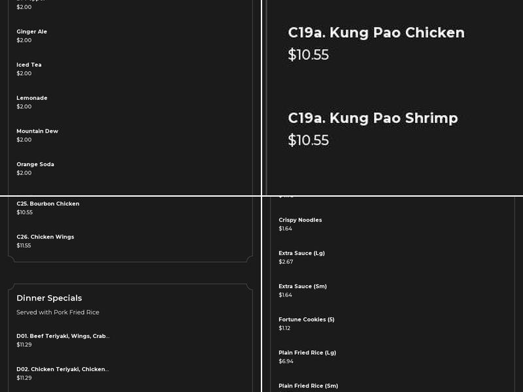Select Plain Fried Rice (Sm)
The height and width of the screenshot is (392, 523).
click(x=308, y=385)
